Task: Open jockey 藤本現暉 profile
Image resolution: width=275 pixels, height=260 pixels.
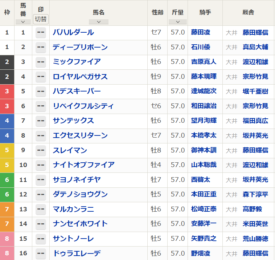Action: (204, 77)
